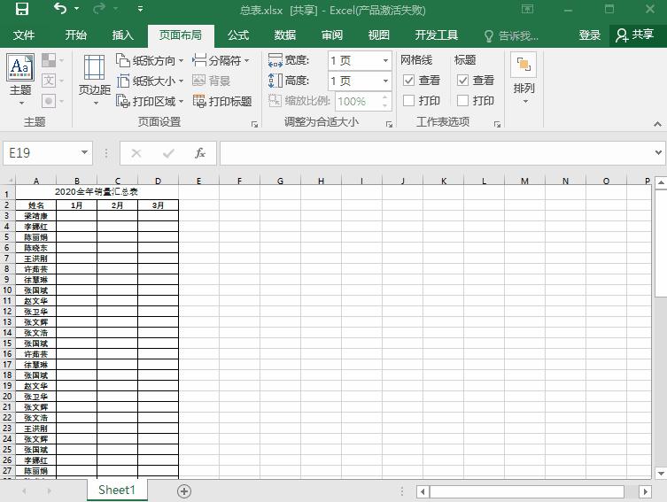
Task: Select column header E
Action: click(x=198, y=181)
